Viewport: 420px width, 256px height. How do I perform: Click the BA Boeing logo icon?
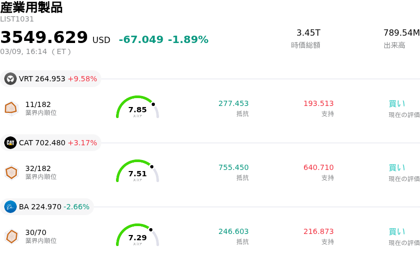(x=10, y=207)
